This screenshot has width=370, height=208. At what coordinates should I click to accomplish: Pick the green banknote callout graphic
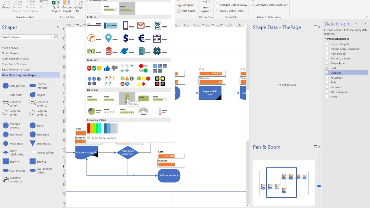pos(94,51)
